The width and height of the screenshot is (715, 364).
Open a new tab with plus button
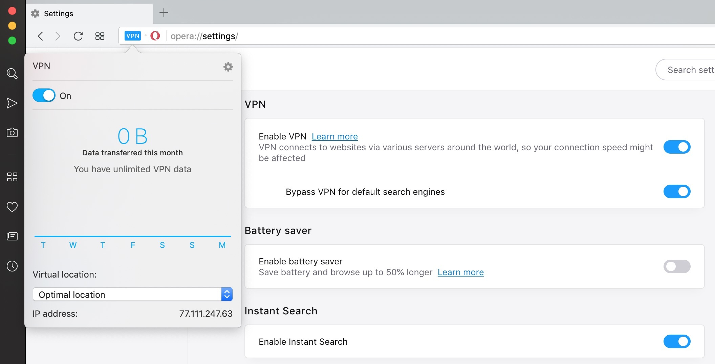[164, 13]
